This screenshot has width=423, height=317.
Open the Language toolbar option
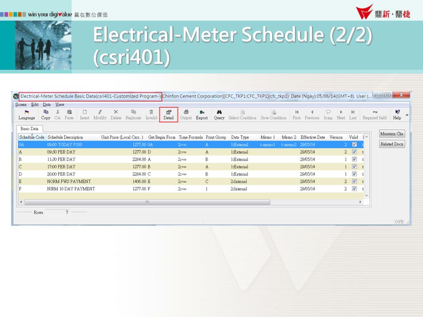coord(27,115)
